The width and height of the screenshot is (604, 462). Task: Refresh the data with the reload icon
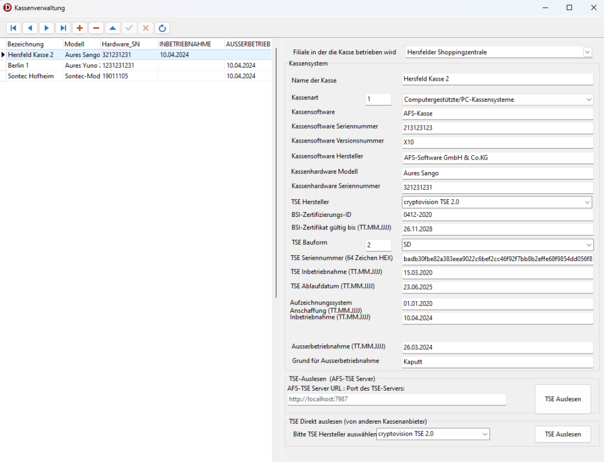tap(162, 28)
